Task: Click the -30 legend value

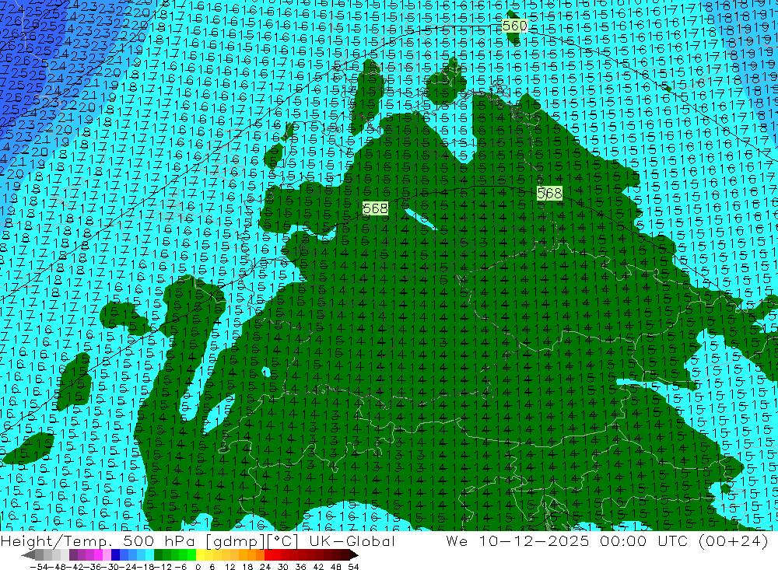Action: coord(110,567)
